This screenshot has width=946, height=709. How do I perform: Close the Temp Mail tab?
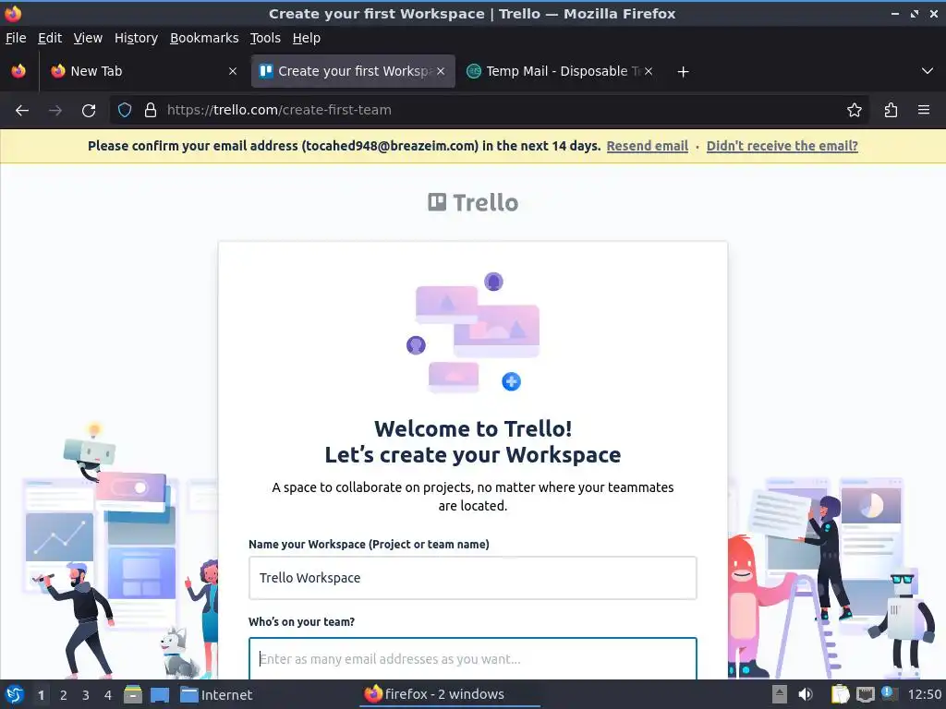coord(648,71)
